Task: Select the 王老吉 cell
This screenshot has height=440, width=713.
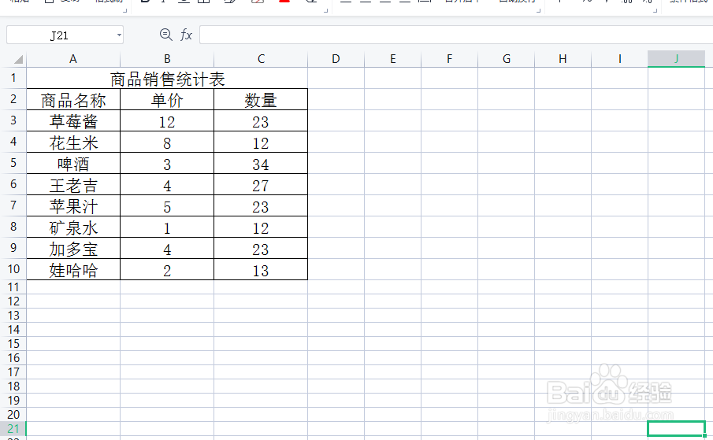Action: pyautogui.click(x=73, y=184)
